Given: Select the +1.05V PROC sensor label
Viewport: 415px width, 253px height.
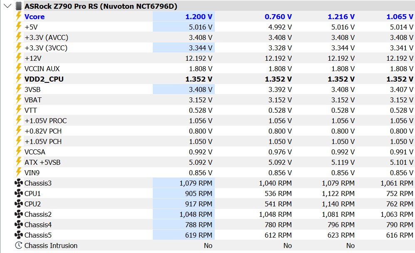Looking at the screenshot, I should point(45,121).
